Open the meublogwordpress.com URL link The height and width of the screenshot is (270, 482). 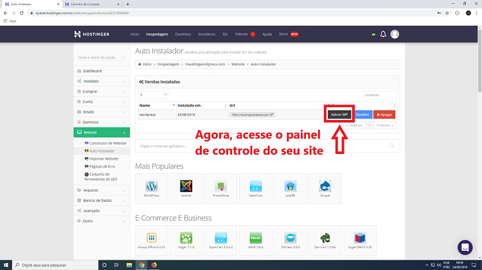[252, 115]
